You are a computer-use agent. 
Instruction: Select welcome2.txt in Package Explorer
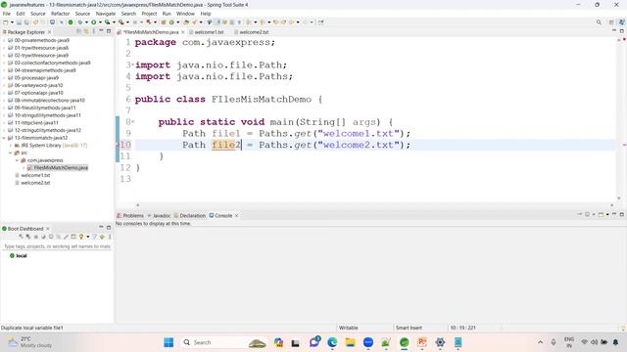35,183
